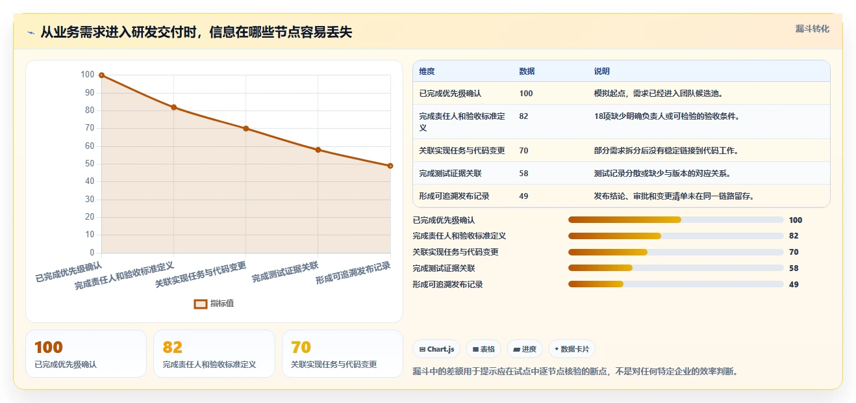This screenshot has height=403, width=856.
Task: Click the progress bar value 100
Action: [x=796, y=220]
